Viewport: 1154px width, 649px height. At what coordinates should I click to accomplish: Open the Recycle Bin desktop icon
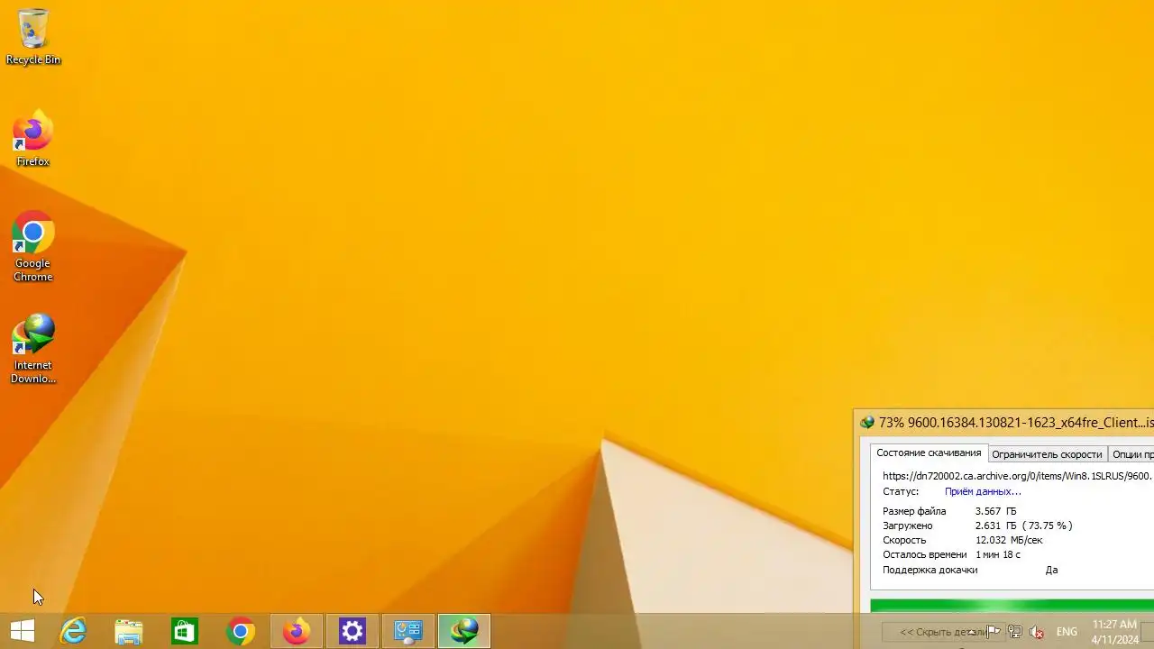coord(33,36)
